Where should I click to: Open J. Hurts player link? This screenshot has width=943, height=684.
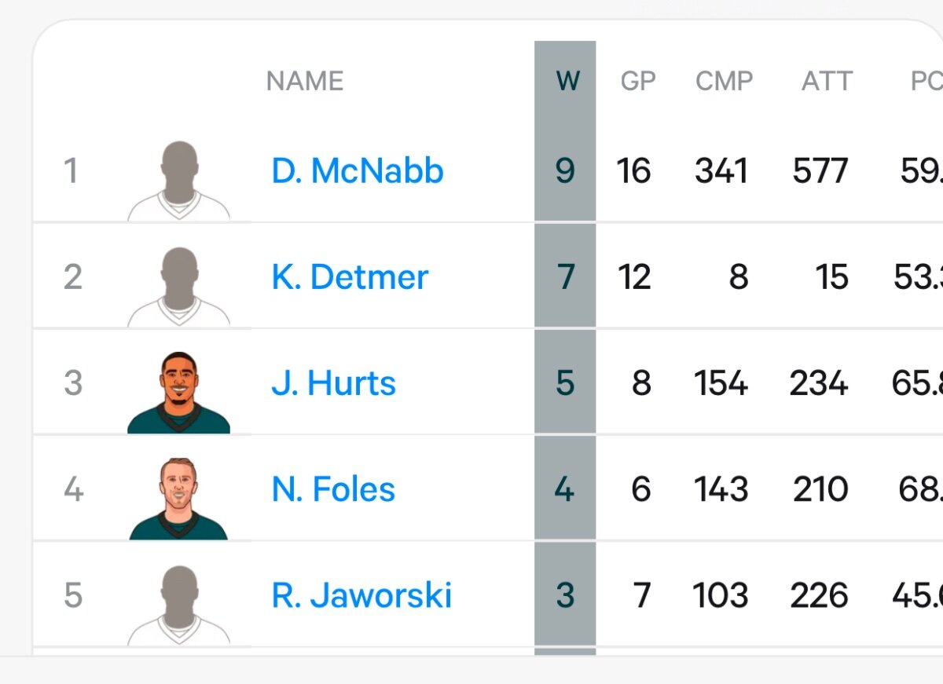click(333, 383)
